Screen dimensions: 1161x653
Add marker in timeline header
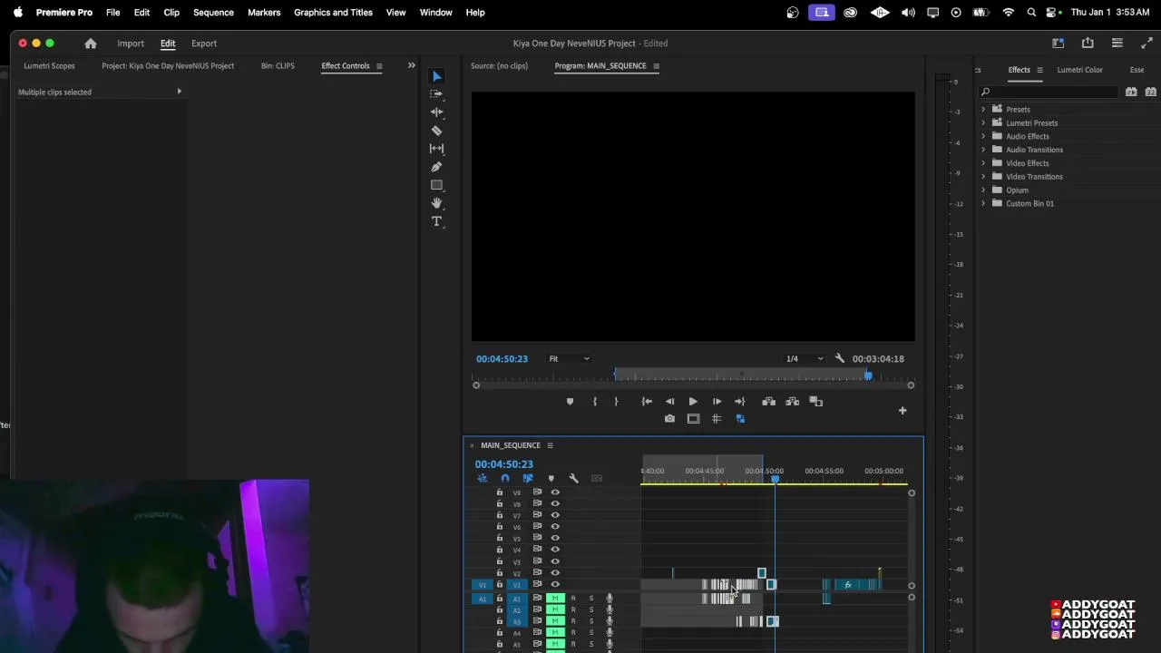click(x=551, y=479)
